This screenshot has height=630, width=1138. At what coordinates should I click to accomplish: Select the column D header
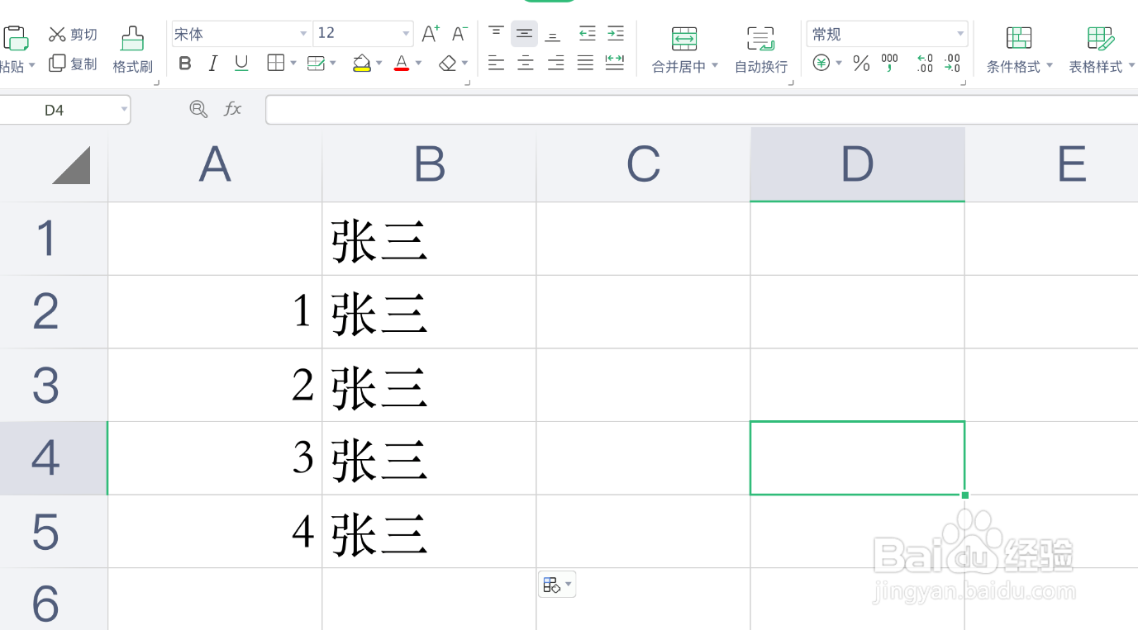[x=857, y=164]
